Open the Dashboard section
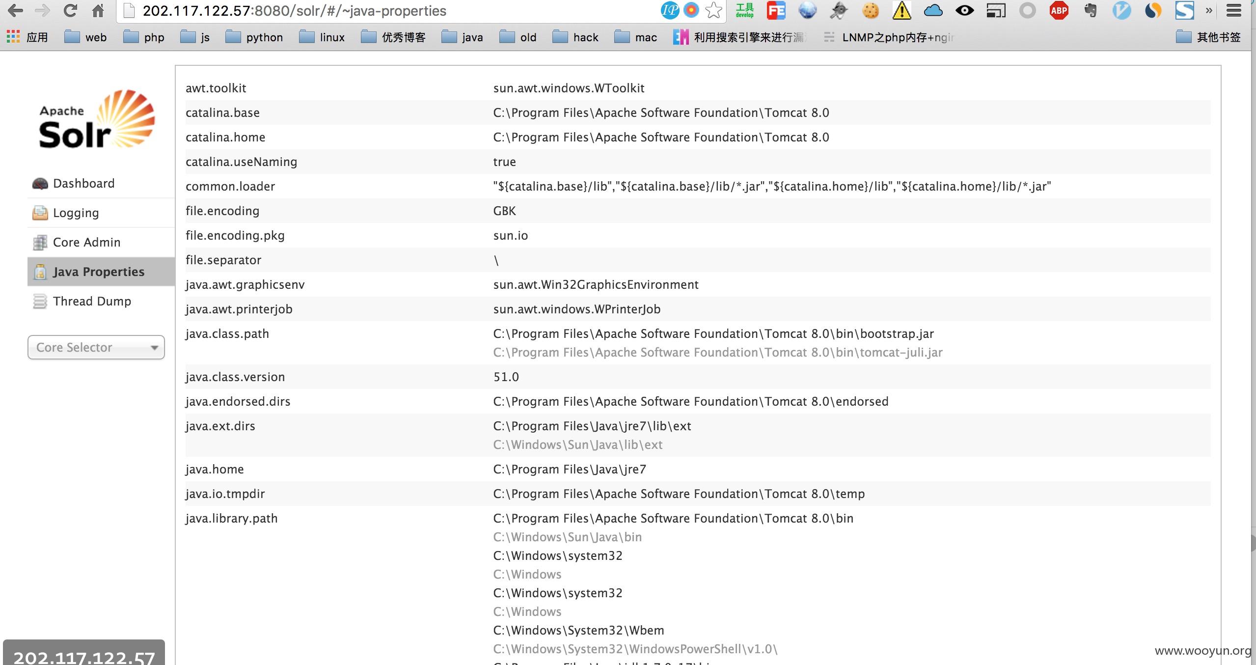This screenshot has width=1256, height=665. pos(83,183)
